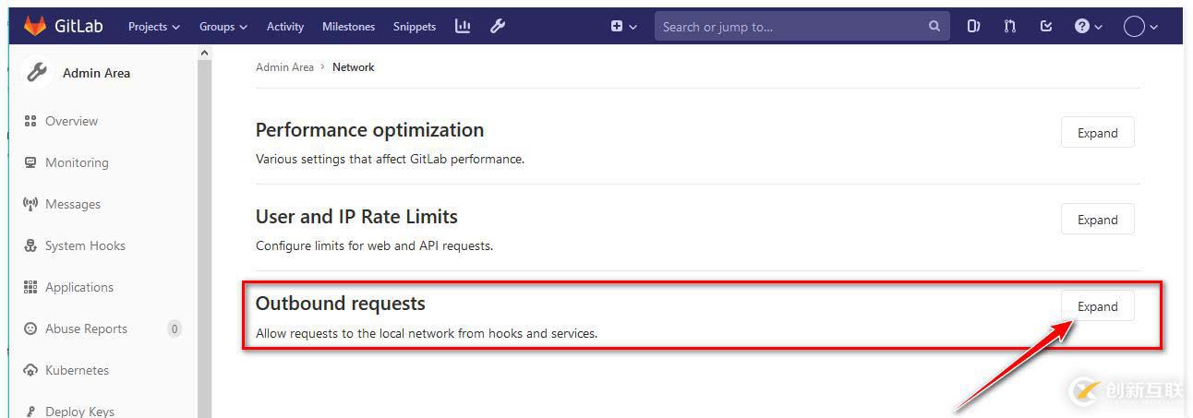This screenshot has height=418, width=1193.
Task: Click the Network breadcrumb link
Action: pyautogui.click(x=354, y=67)
